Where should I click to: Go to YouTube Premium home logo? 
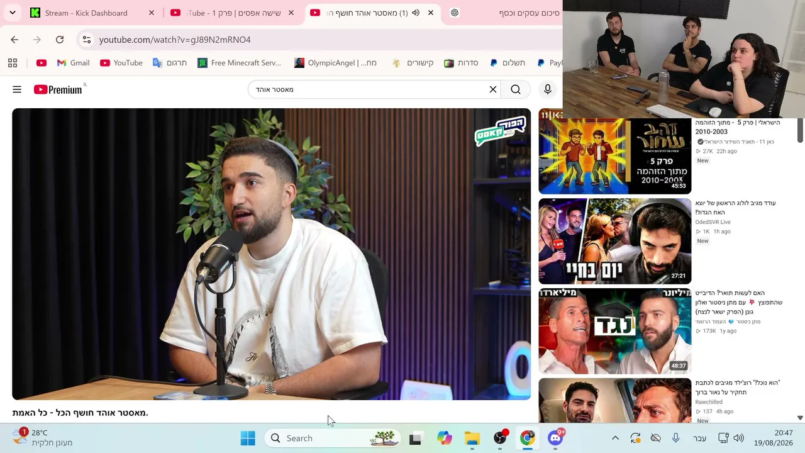[x=58, y=90]
